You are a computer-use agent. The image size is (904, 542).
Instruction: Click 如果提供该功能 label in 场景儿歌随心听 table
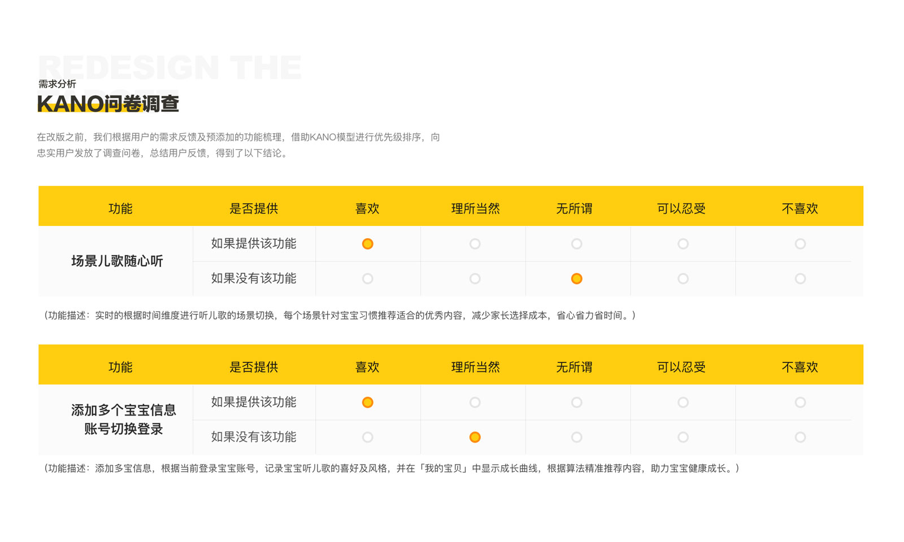[254, 243]
